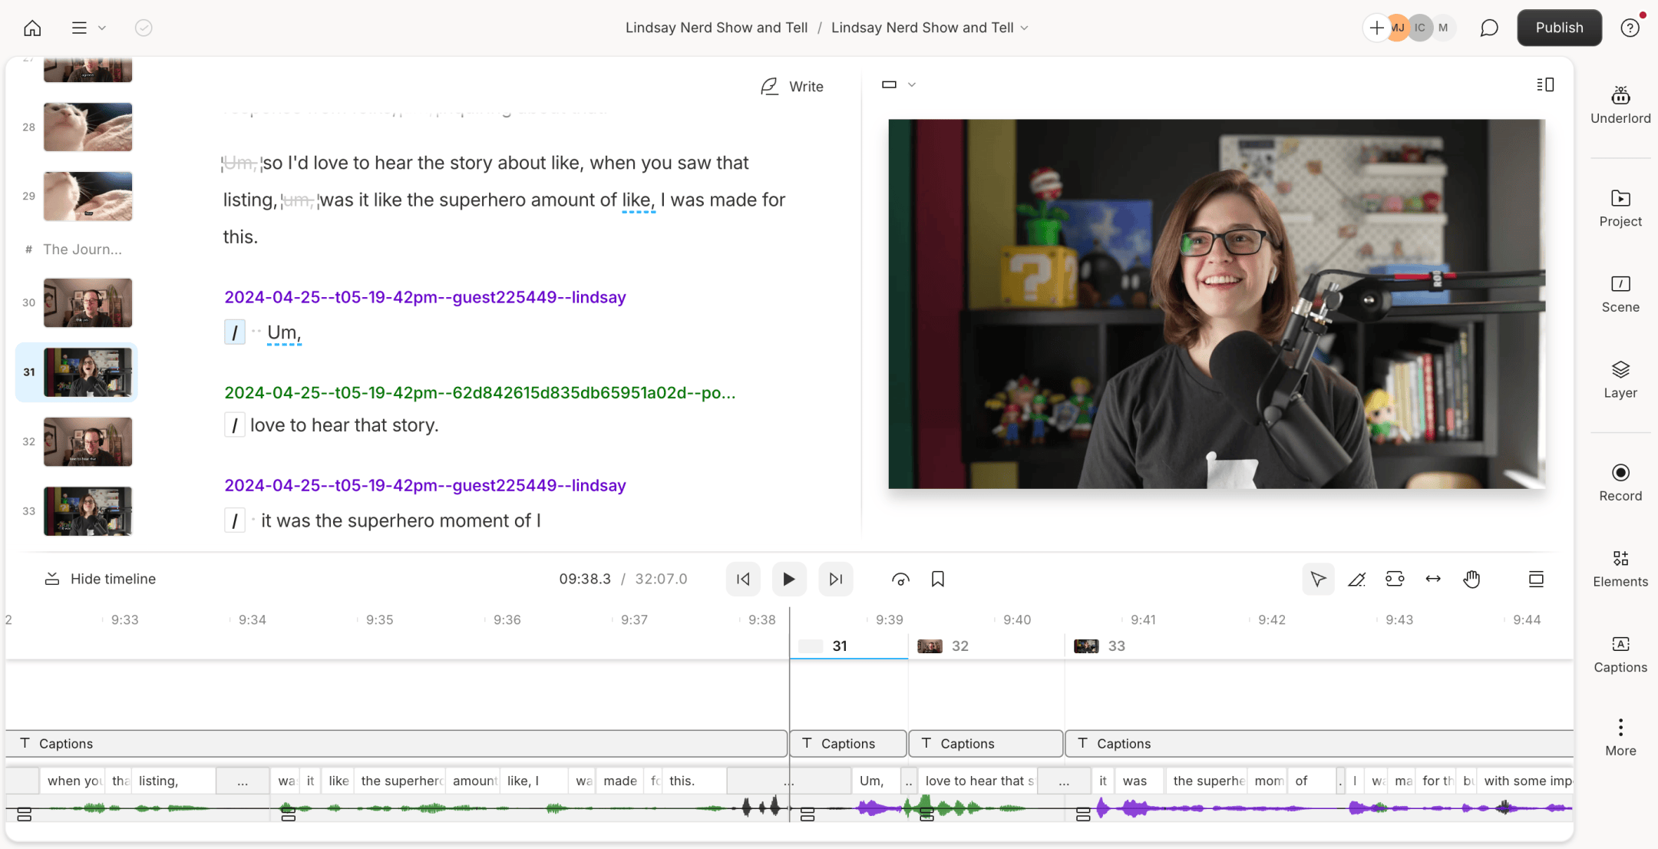The height and width of the screenshot is (849, 1658).
Task: Click the current timecode 09:38.3
Action: [585, 579]
